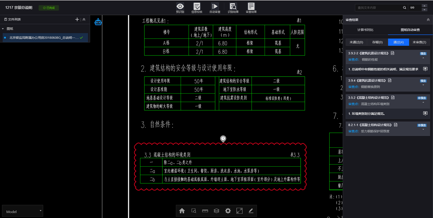
Task: View the 识别结果 recognition results
Action: click(233, 7)
